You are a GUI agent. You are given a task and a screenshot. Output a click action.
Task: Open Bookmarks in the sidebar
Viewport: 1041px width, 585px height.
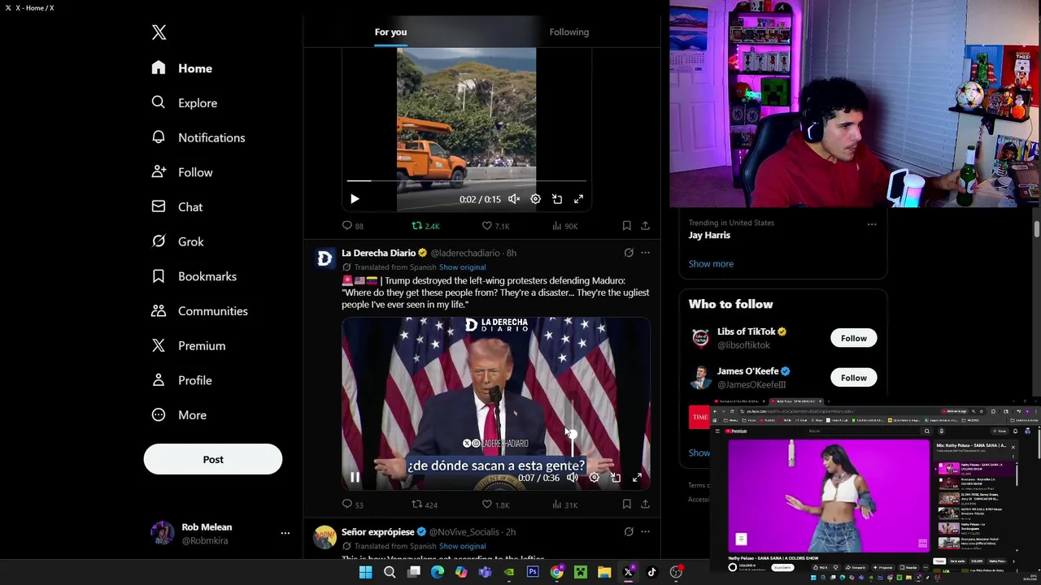pyautogui.click(x=194, y=276)
